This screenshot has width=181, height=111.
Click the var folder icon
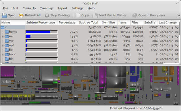[x=7, y=41]
